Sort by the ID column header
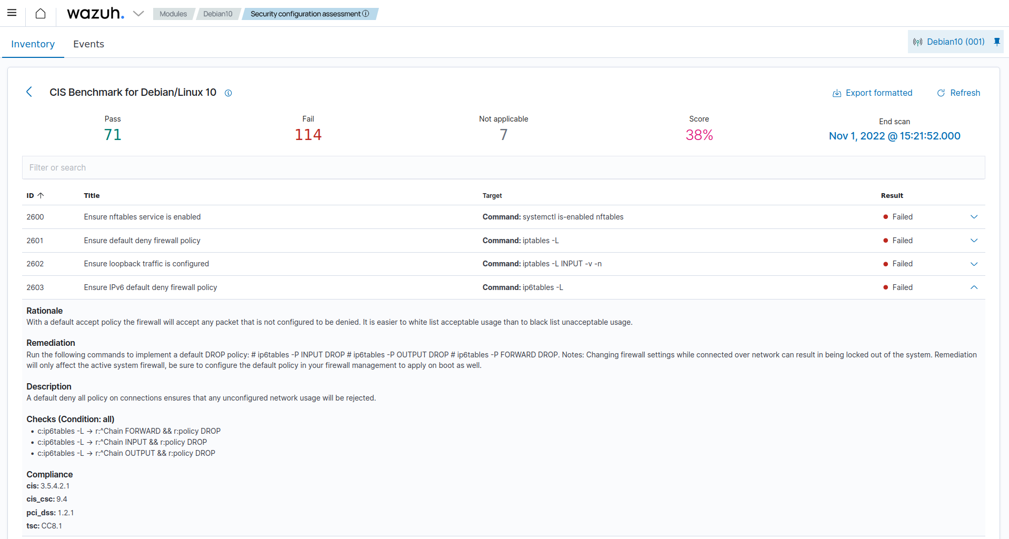The height and width of the screenshot is (539, 1009). [35, 195]
